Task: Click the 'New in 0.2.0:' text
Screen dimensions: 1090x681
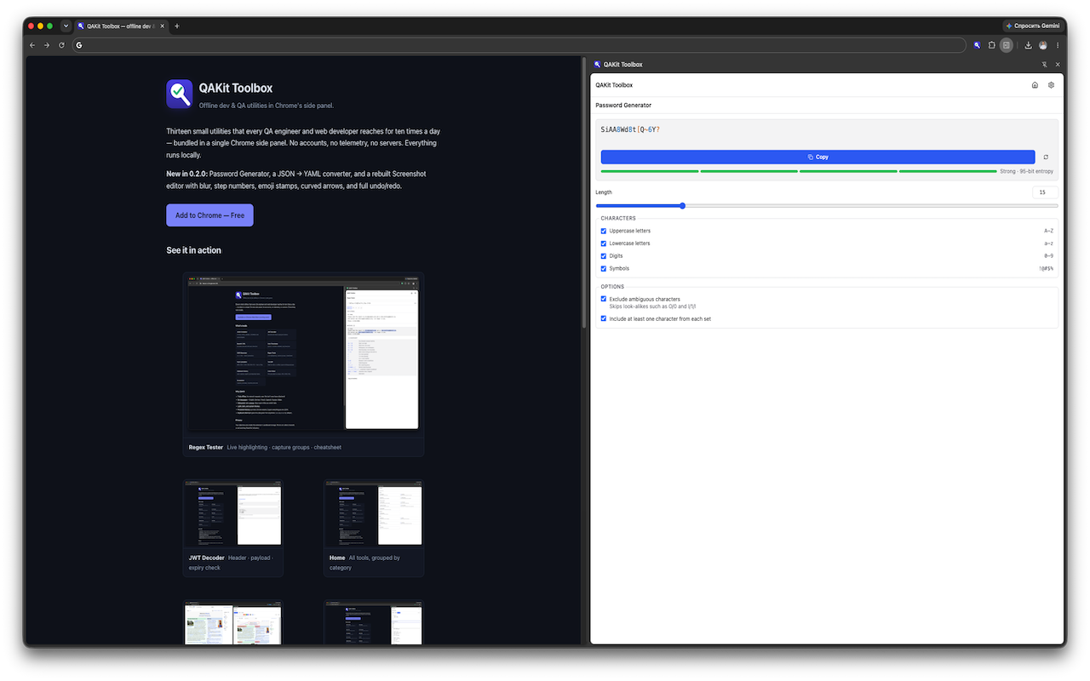Action: [186, 174]
